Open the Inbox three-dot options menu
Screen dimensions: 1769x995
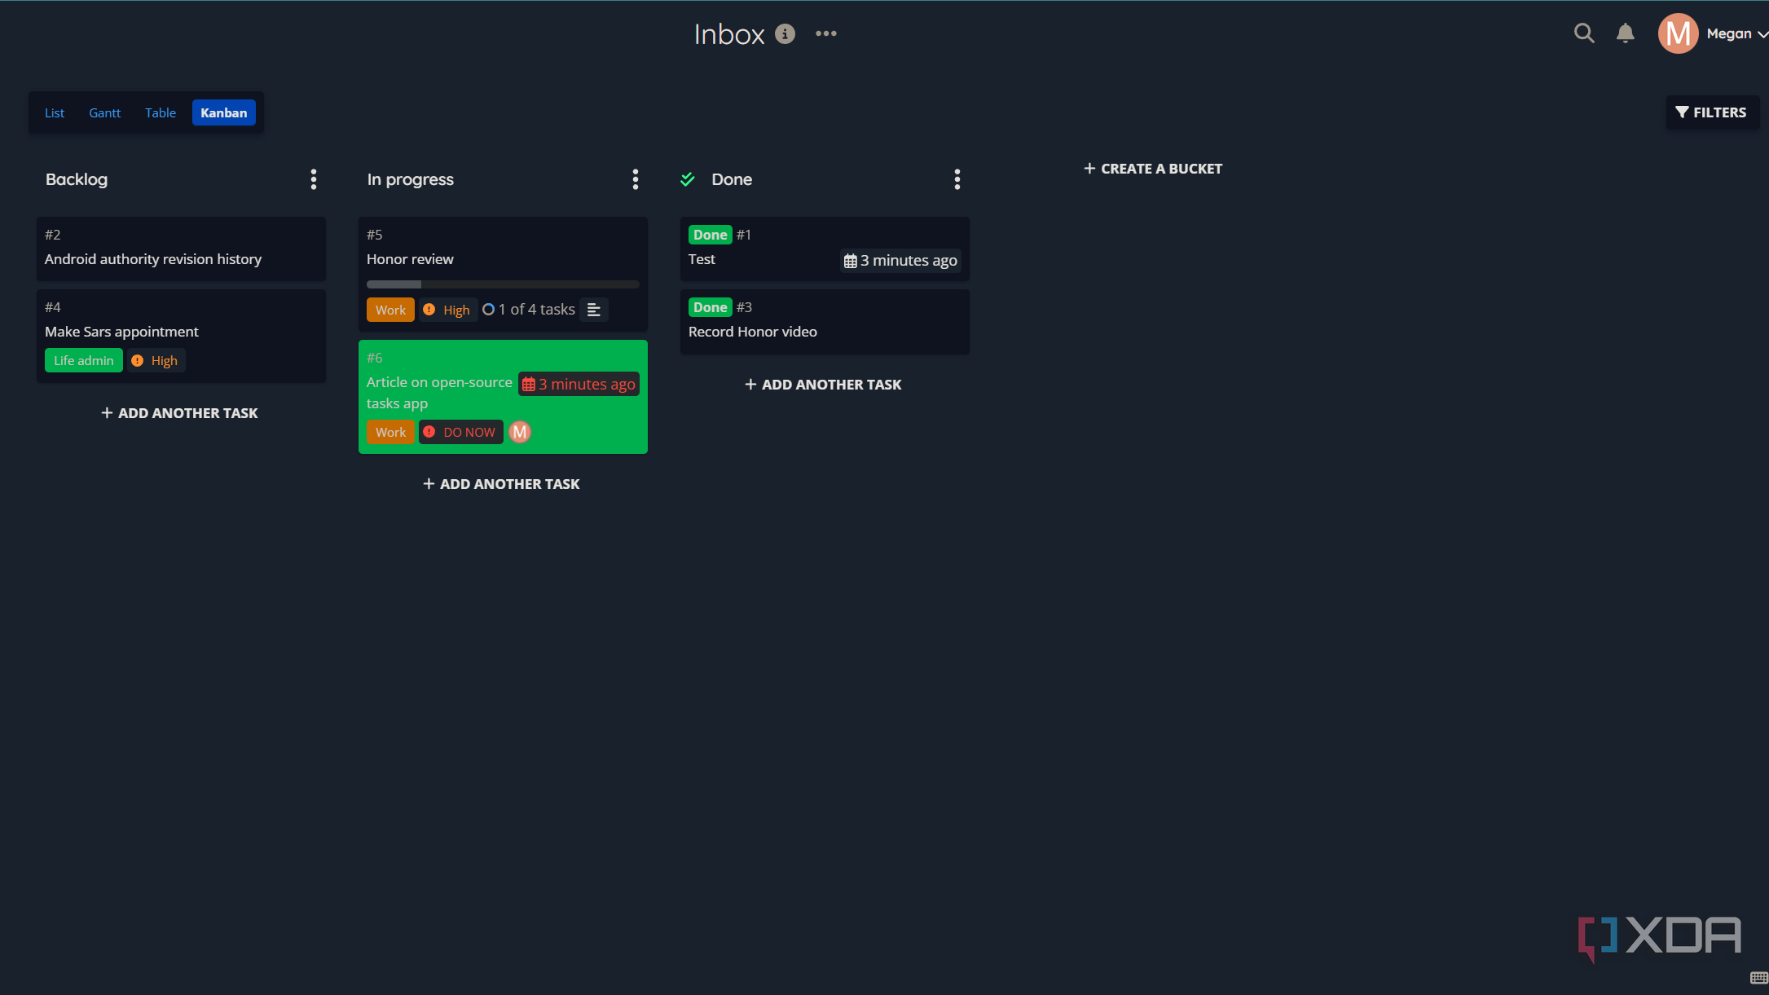825,33
